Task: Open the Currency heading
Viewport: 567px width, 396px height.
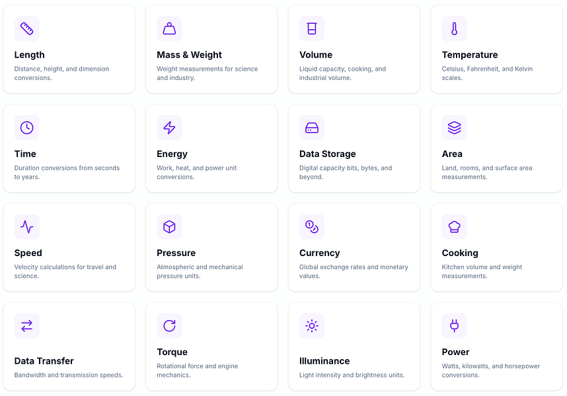Action: pyautogui.click(x=320, y=253)
